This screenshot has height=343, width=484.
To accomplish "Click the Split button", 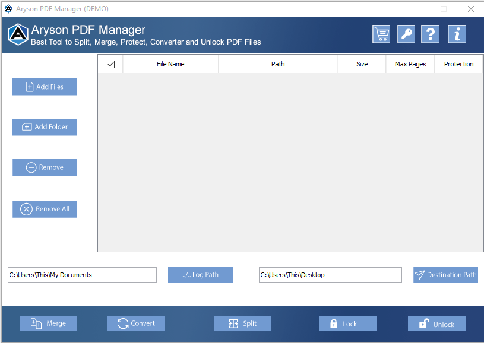I will [x=242, y=323].
